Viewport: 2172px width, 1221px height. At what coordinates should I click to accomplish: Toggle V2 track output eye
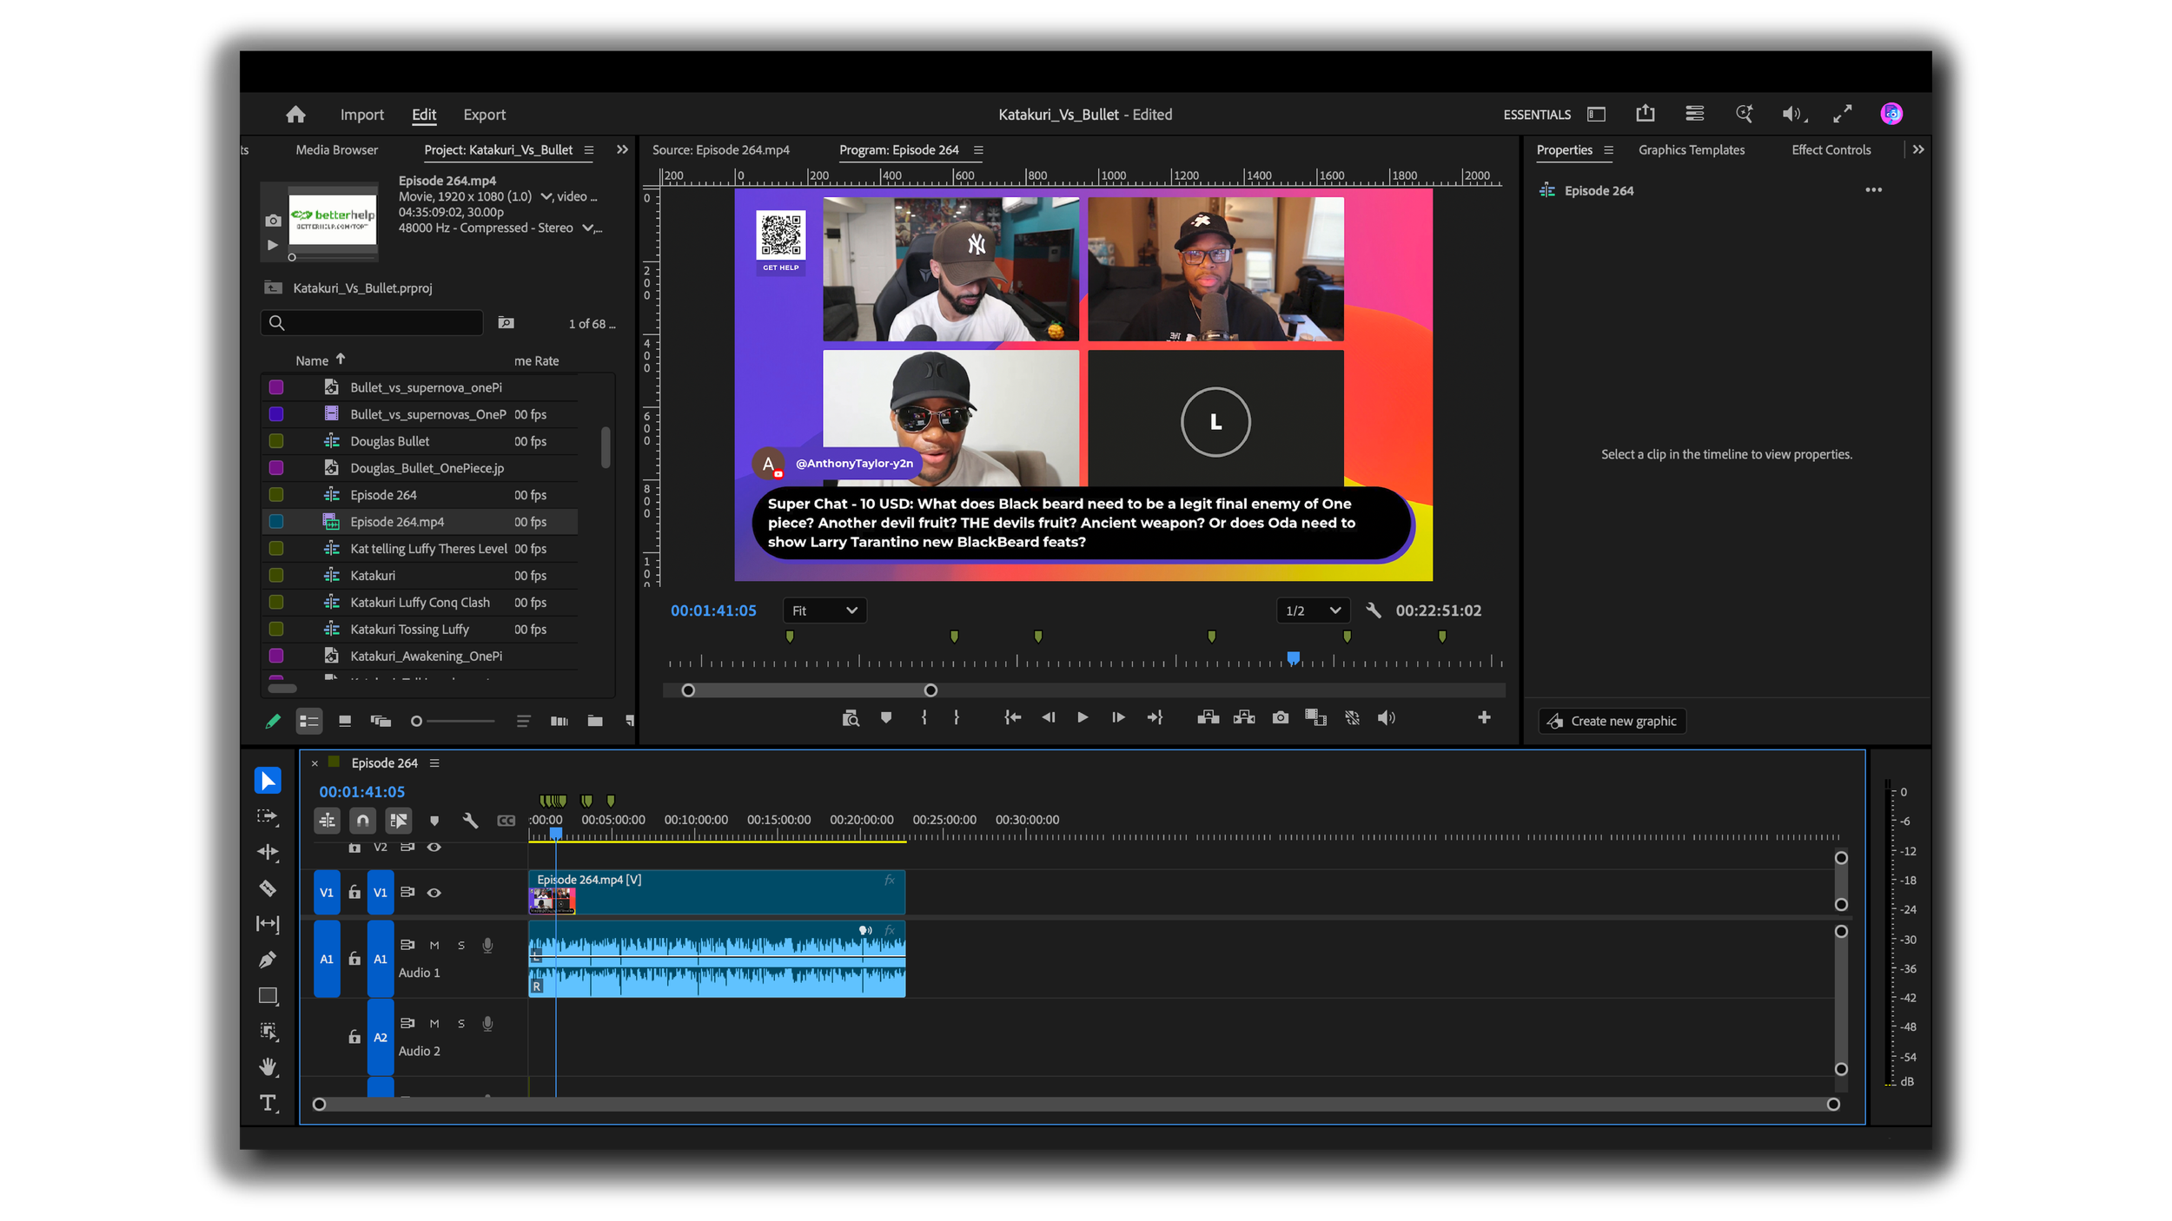point(434,847)
